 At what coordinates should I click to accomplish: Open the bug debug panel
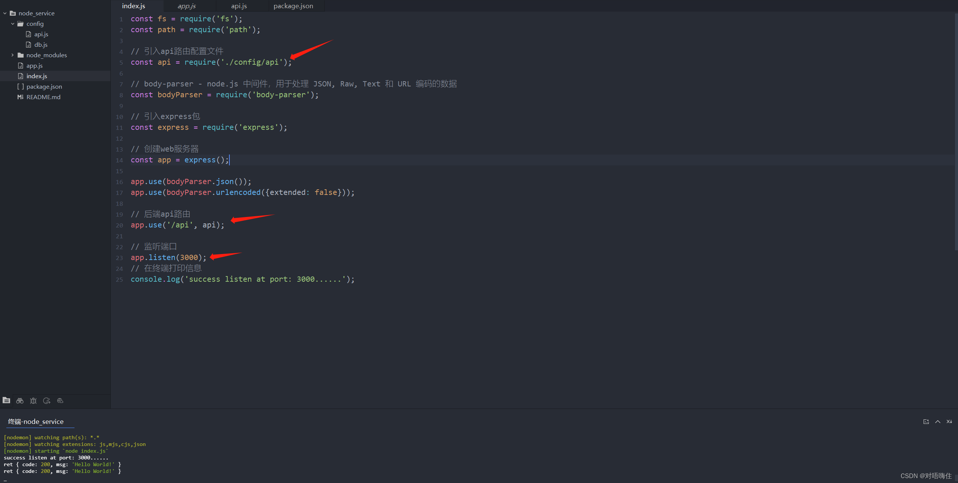click(33, 401)
